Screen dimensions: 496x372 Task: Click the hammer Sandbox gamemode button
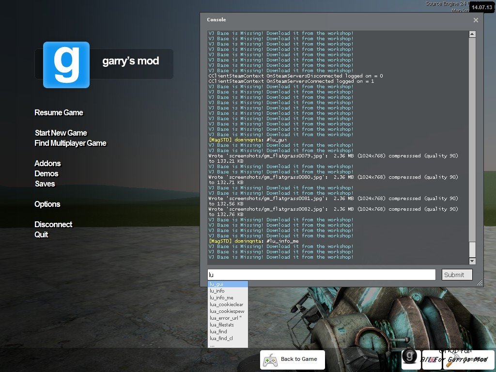point(469,359)
